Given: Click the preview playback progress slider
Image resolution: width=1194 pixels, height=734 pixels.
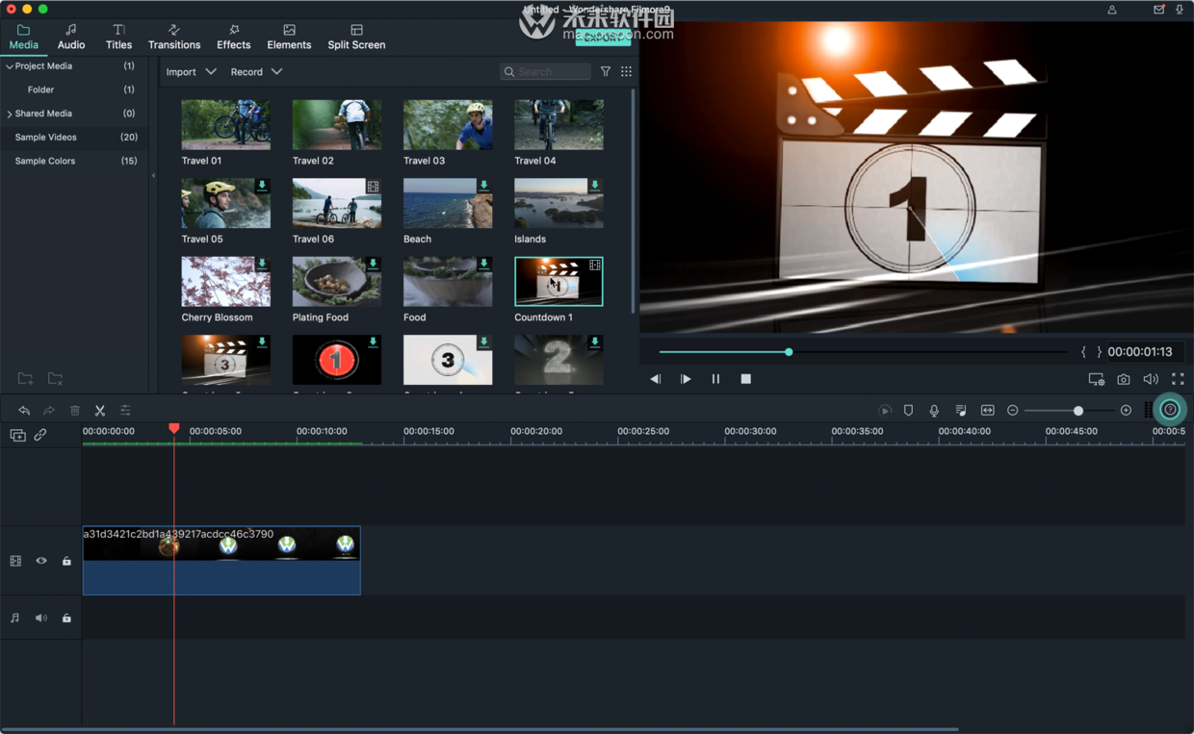Looking at the screenshot, I should [x=863, y=352].
